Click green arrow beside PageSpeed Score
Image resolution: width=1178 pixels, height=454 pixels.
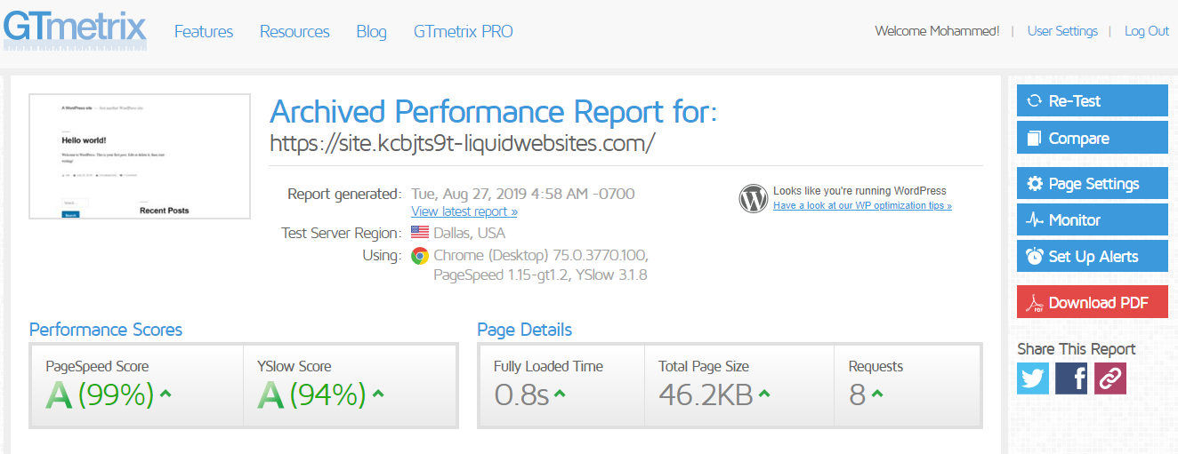165,394
